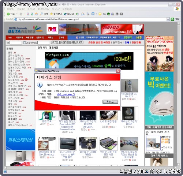
Task: Open the 뉴스 News tab in site navigation
Action: click(x=10, y=38)
